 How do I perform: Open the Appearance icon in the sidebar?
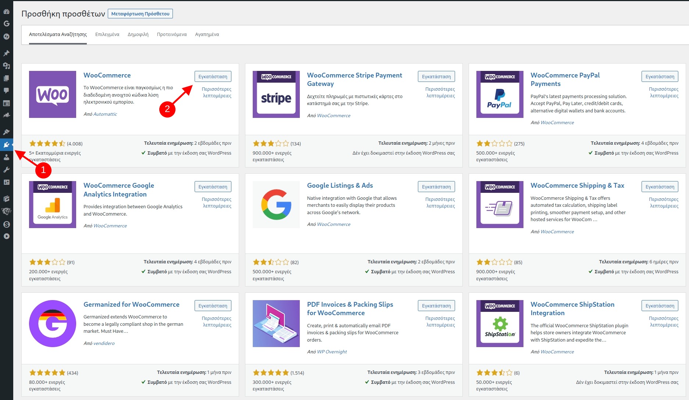pos(7,131)
